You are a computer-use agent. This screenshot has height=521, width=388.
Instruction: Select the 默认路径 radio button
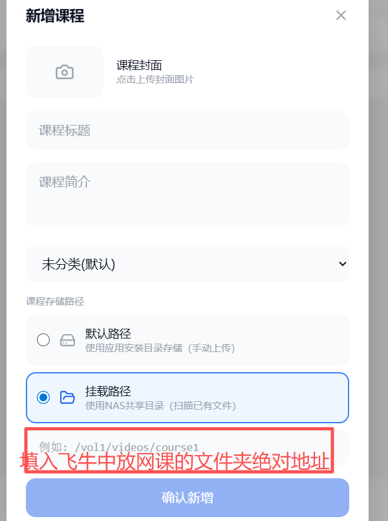43,340
